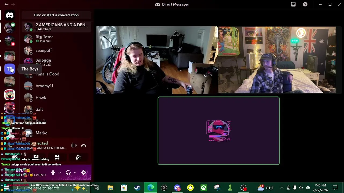This screenshot has height=193, width=344.
Task: Open seanpuff direct message
Action: coord(56,50)
